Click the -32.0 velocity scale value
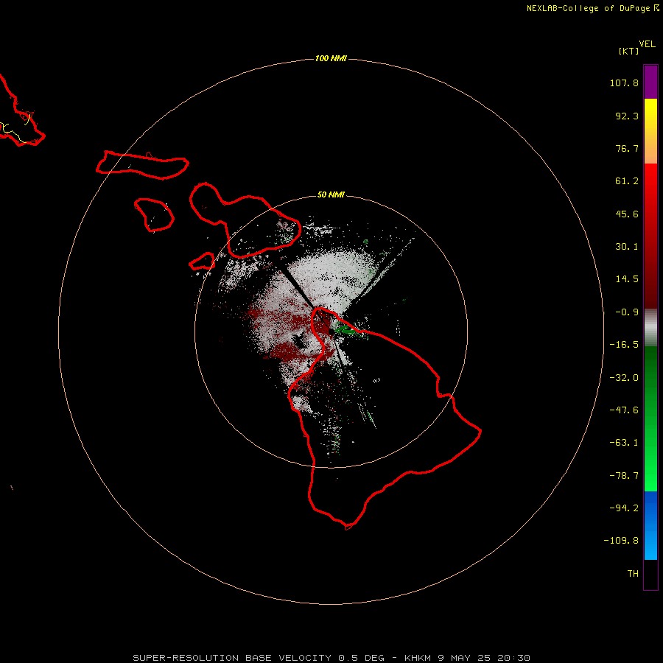This screenshot has height=663, width=663. (624, 378)
